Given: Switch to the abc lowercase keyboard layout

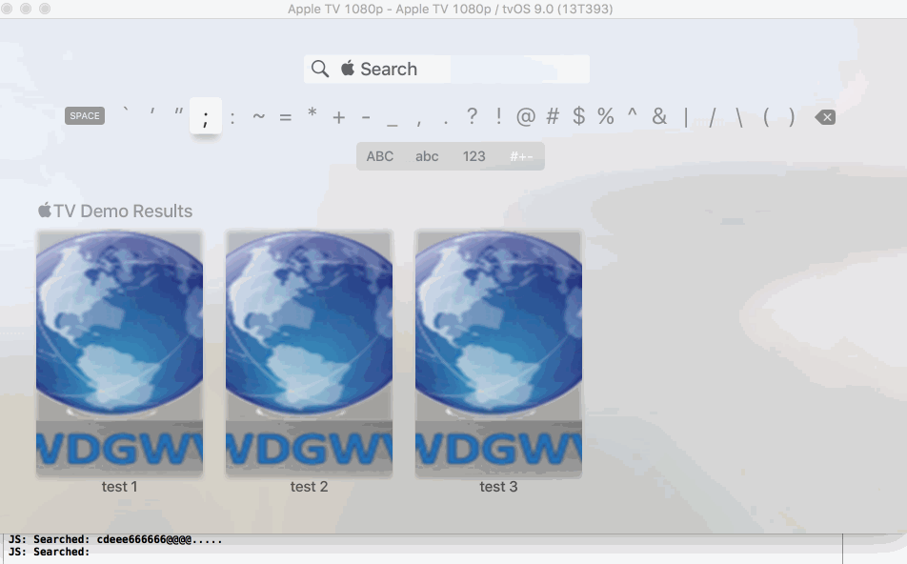Looking at the screenshot, I should (x=427, y=156).
